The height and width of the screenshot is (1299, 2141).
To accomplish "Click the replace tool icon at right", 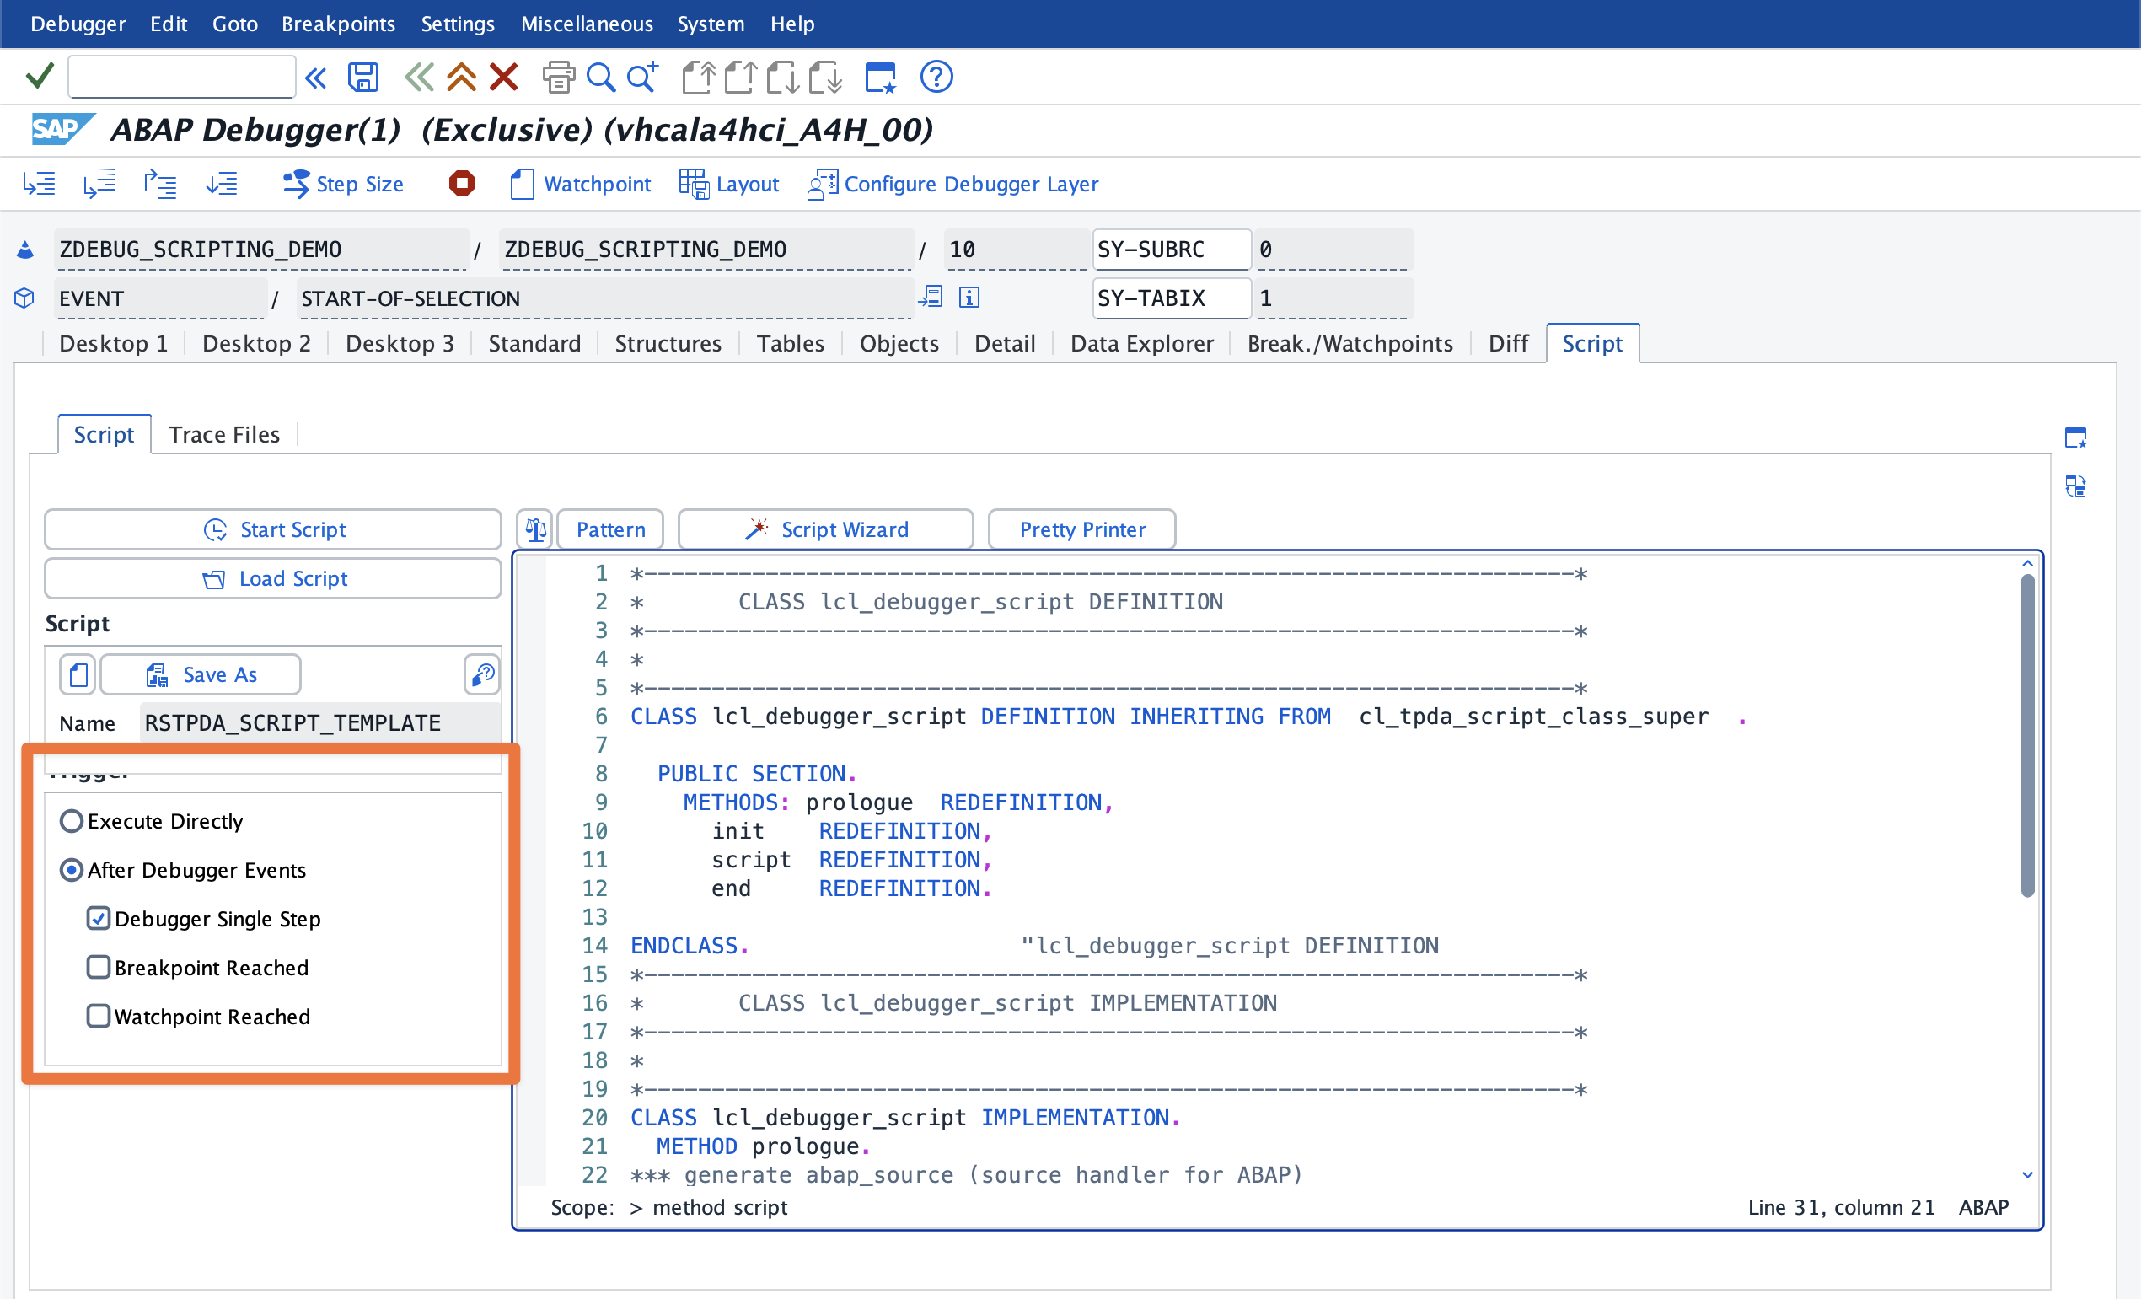I will click(x=2076, y=486).
